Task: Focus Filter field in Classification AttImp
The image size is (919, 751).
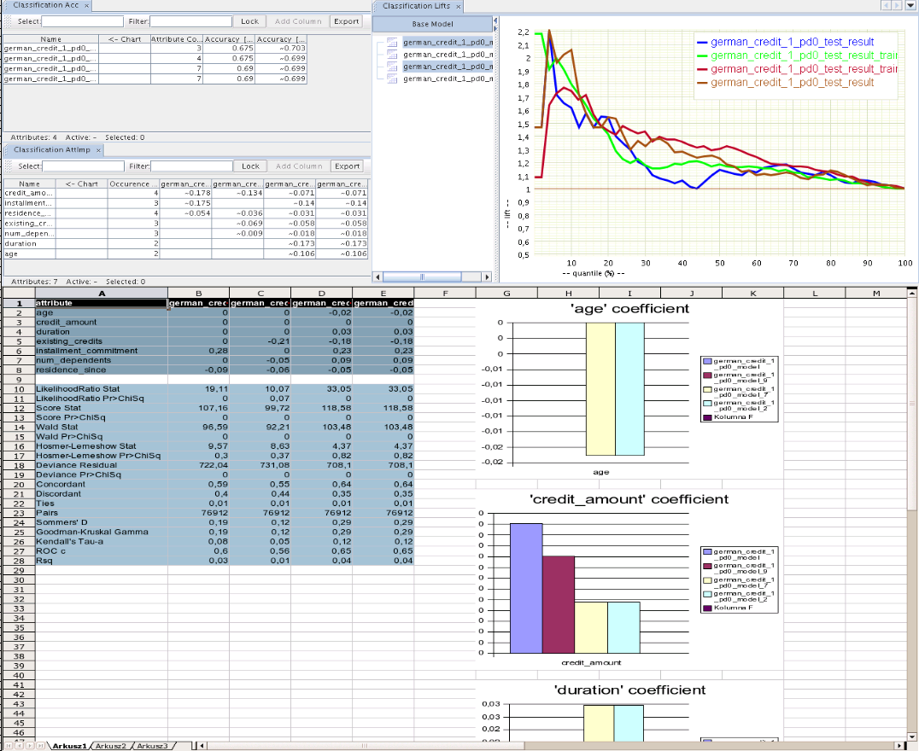Action: [192, 166]
